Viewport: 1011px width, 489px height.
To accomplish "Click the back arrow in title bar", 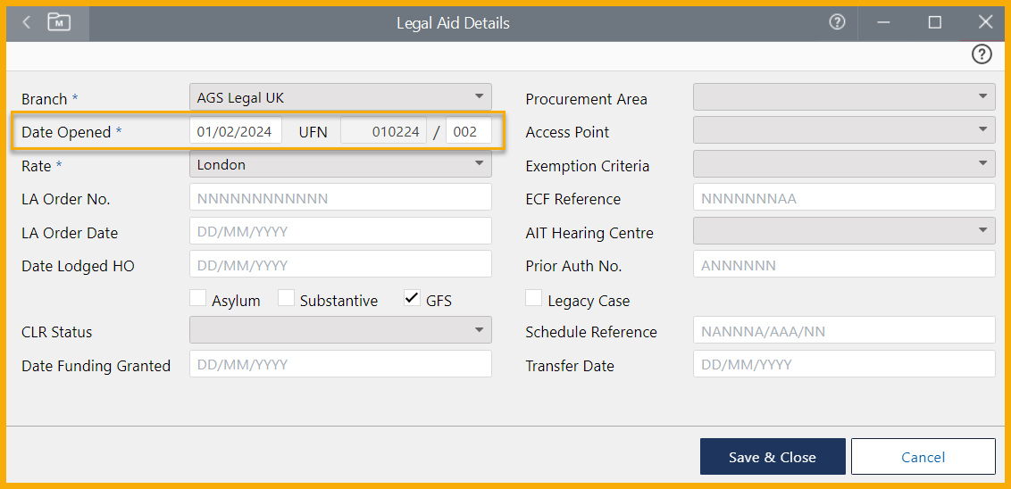I will pos(26,22).
